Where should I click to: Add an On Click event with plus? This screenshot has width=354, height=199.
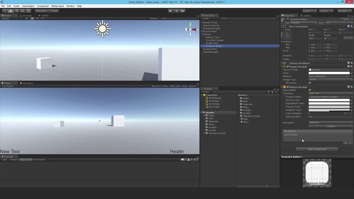(x=346, y=143)
